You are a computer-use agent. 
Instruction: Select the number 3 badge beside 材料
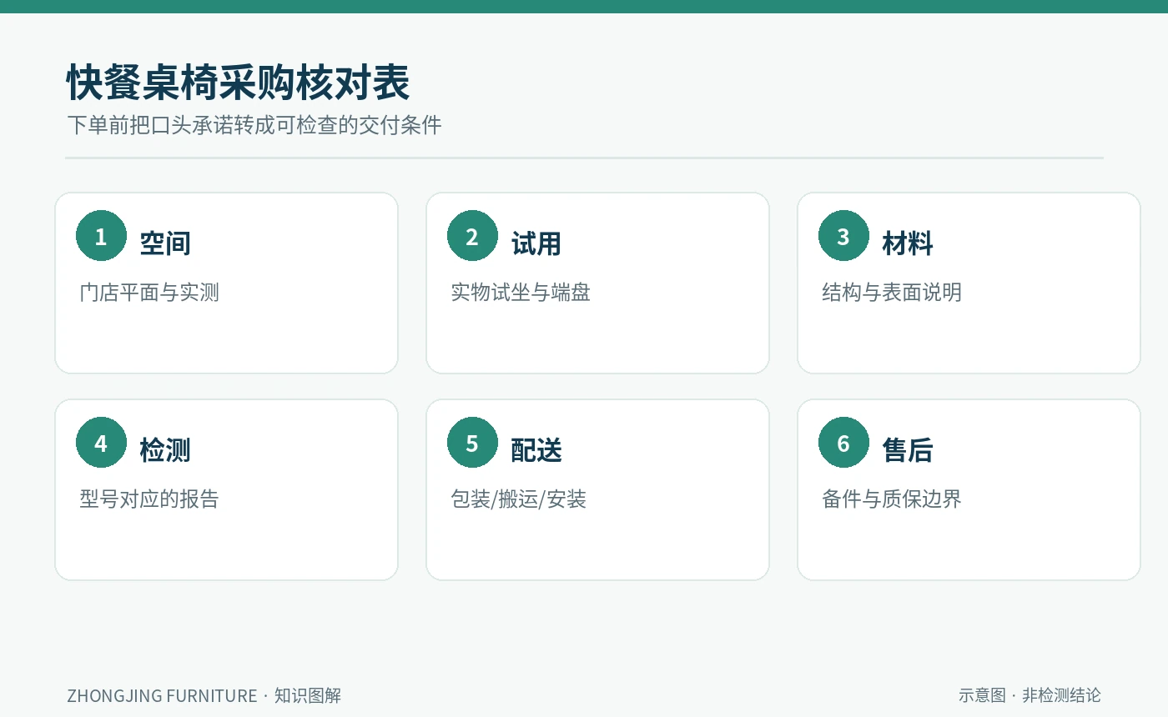pyautogui.click(x=843, y=236)
